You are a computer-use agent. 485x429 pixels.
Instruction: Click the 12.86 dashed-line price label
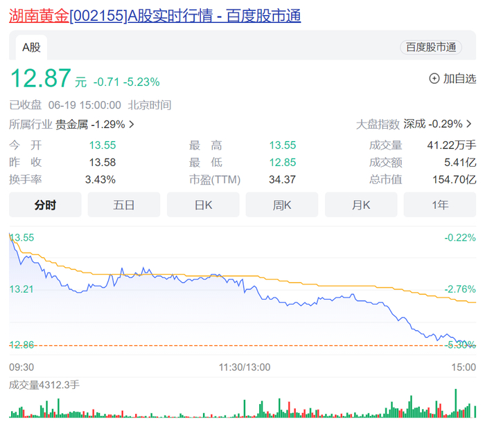[x=21, y=345]
